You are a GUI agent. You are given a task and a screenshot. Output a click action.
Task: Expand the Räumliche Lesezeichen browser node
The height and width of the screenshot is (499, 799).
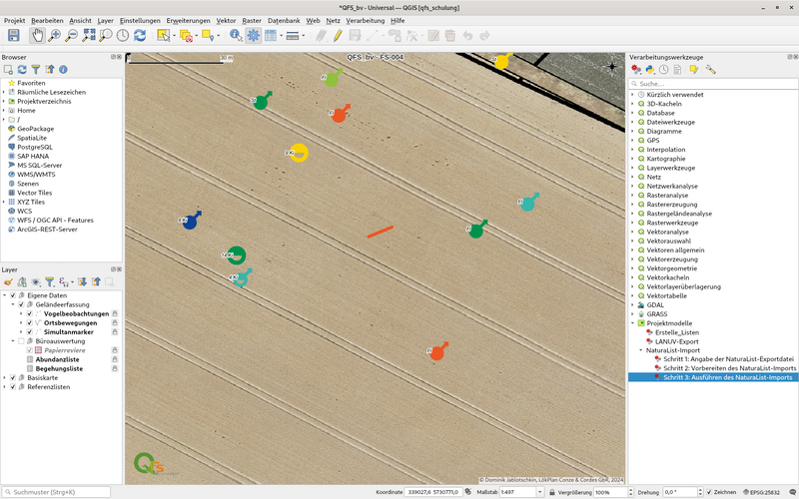tap(4, 92)
